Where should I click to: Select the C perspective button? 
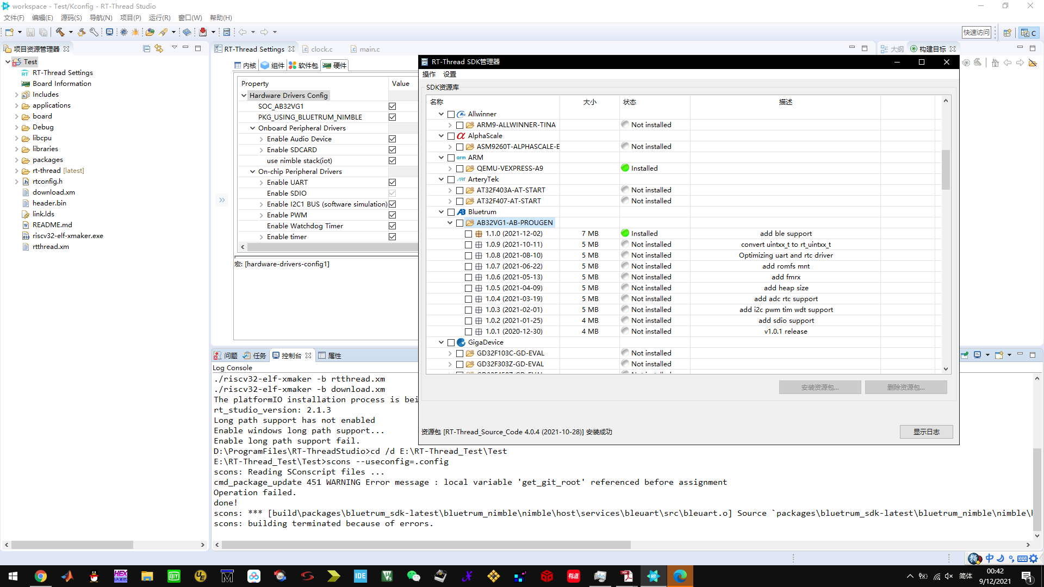coord(1029,33)
